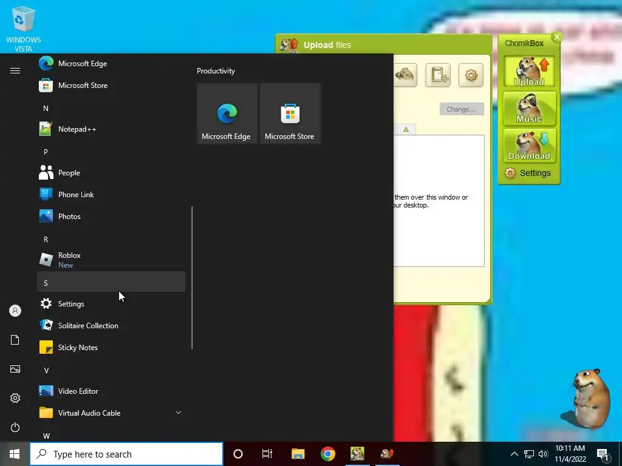Viewport: 622px width, 466px height.
Task: Click the clipboard add icon in Upload toolbar
Action: pyautogui.click(x=438, y=75)
